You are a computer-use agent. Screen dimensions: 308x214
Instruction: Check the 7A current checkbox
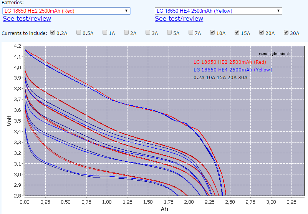coord(191,32)
